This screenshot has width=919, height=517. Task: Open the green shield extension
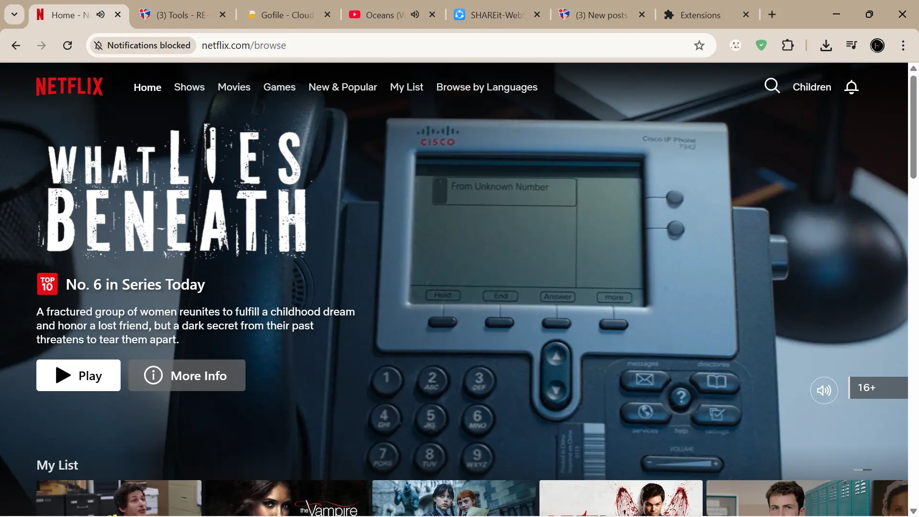tap(762, 45)
